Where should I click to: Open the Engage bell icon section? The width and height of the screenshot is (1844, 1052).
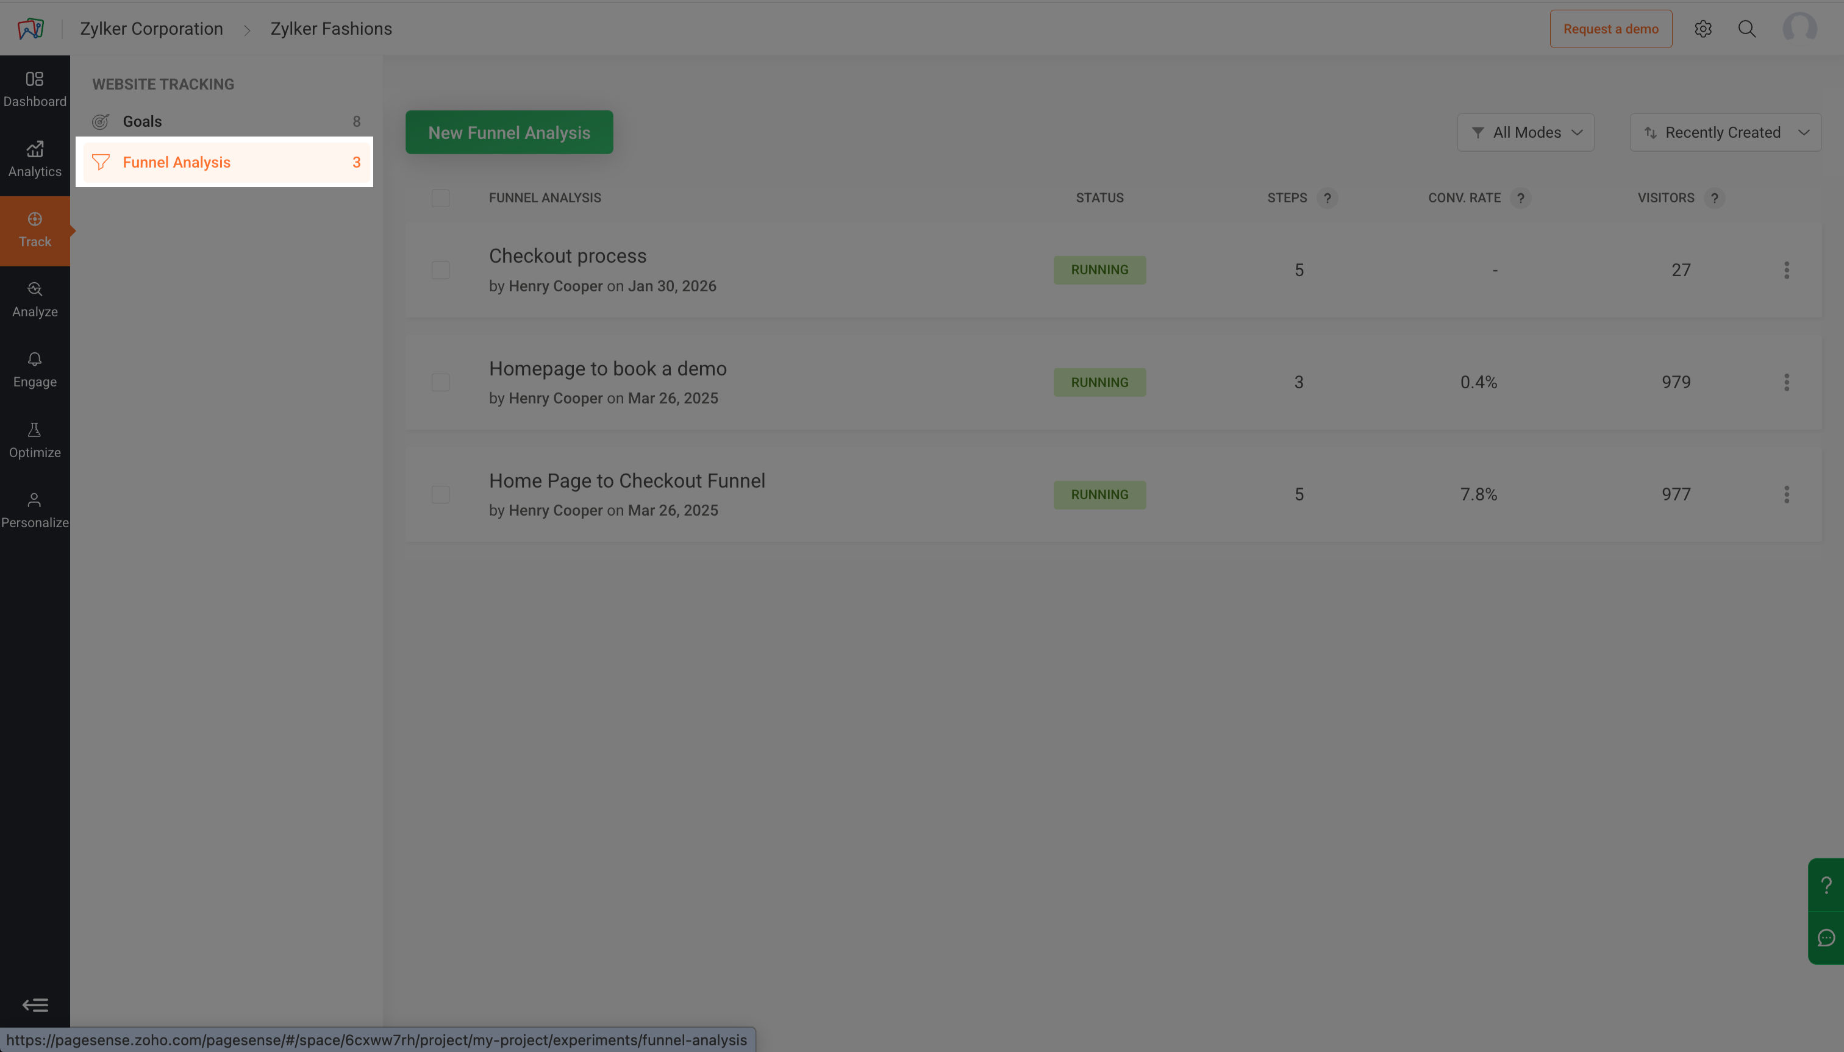coord(35,369)
